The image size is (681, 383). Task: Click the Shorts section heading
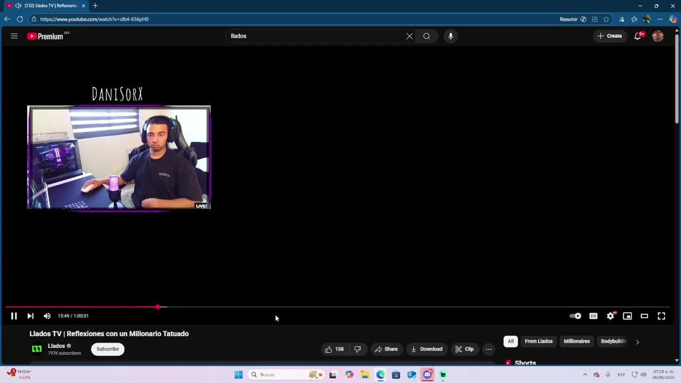coord(525,363)
